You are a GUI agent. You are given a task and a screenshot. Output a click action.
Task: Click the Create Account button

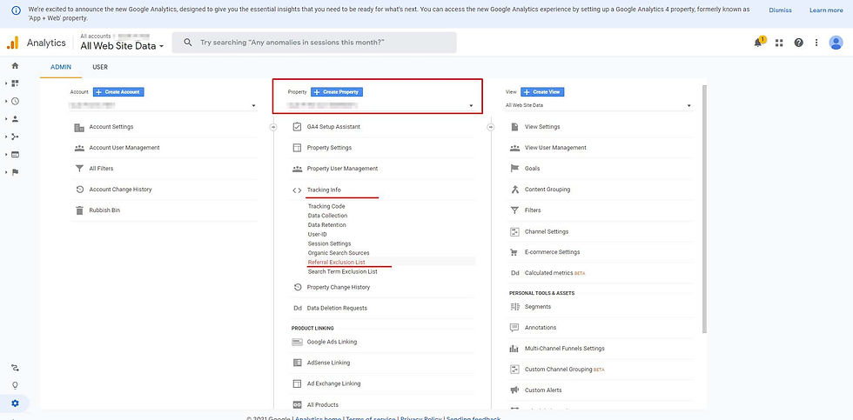tap(118, 92)
